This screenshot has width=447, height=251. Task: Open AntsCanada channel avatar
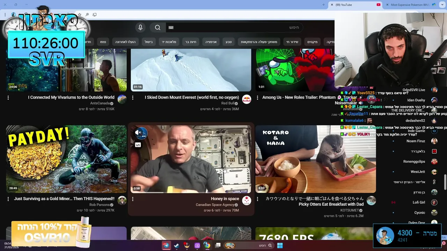[122, 99]
